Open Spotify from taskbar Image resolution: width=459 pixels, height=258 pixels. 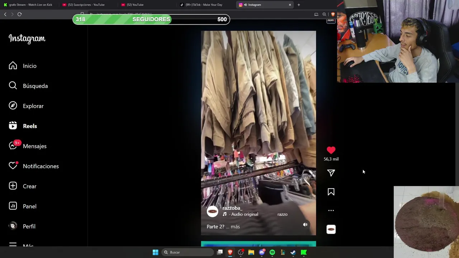pyautogui.click(x=272, y=252)
